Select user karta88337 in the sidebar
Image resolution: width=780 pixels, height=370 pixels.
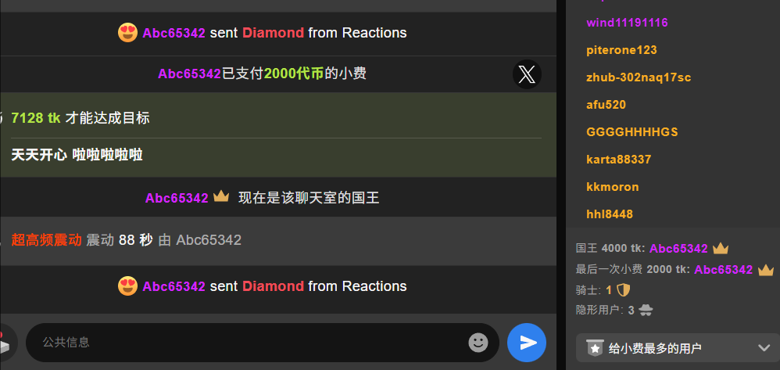click(619, 160)
